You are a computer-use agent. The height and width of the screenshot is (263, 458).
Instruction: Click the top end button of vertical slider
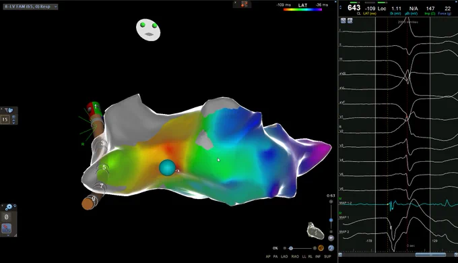click(331, 202)
